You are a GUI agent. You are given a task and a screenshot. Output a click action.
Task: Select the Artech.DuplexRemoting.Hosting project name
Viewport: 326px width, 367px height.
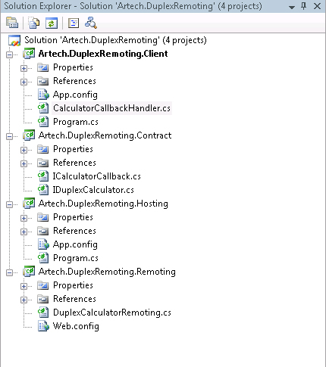point(103,204)
